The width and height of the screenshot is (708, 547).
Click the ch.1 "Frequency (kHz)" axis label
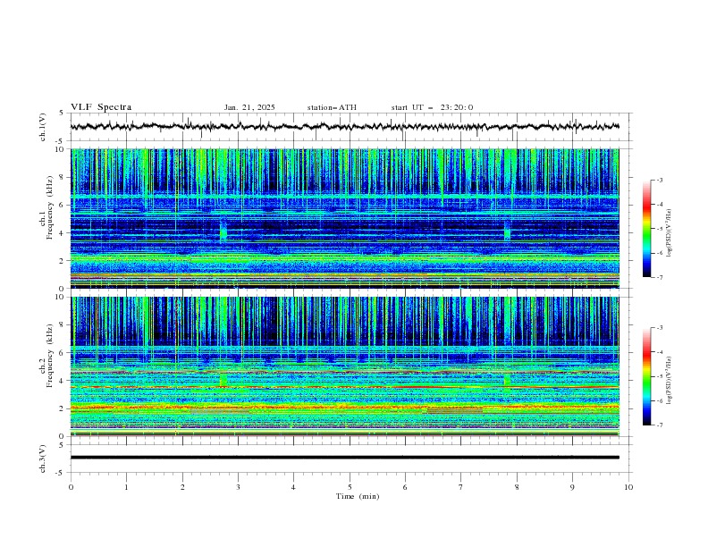point(50,207)
